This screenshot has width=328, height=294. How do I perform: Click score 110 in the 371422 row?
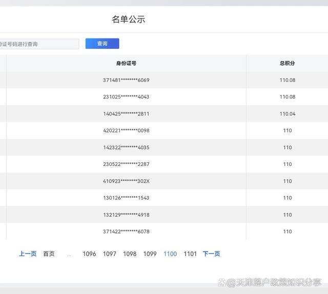[288, 232]
